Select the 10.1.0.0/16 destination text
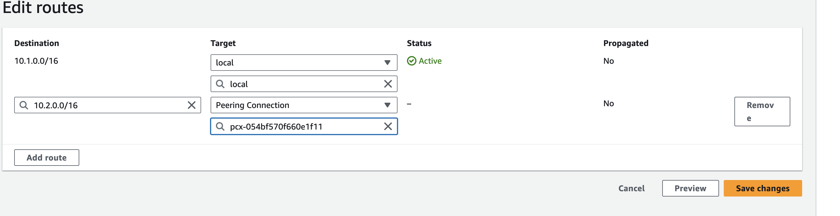Screen dimensions: 840x216 [36, 61]
